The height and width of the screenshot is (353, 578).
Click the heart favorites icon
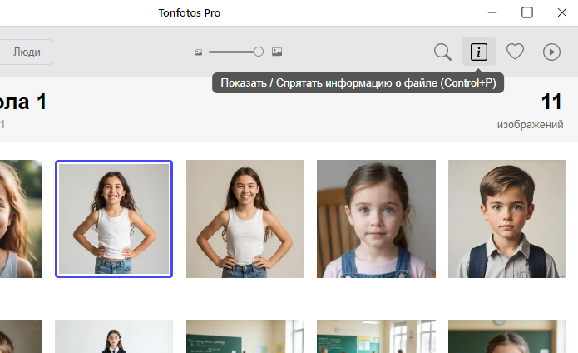pyautogui.click(x=516, y=52)
